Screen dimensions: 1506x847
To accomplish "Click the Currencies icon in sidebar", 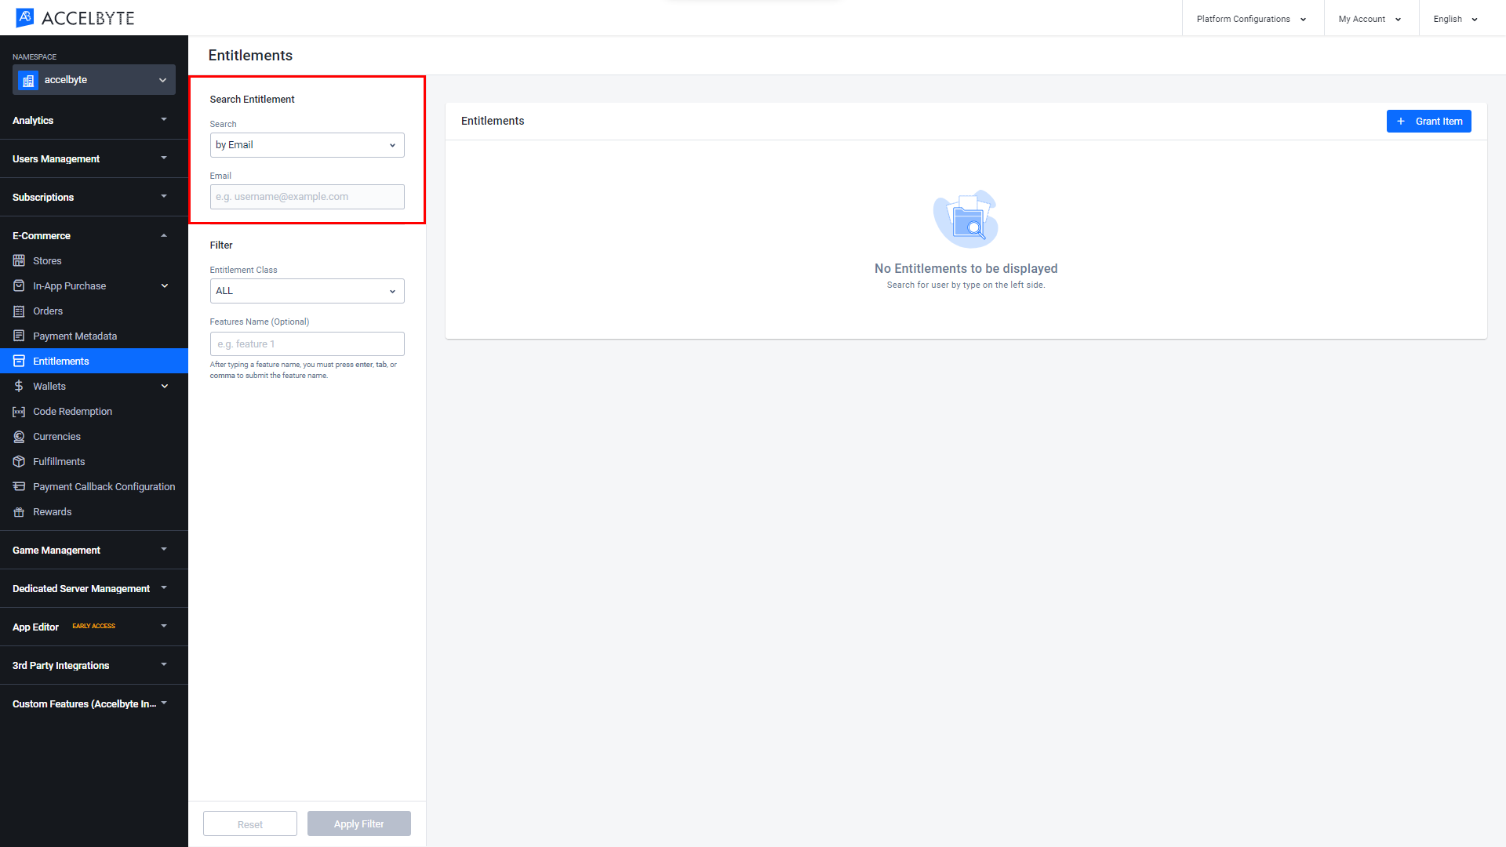I will 19,436.
